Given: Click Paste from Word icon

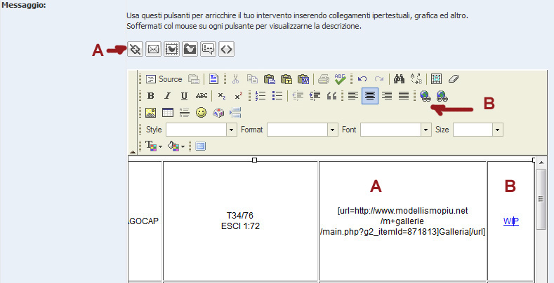Looking at the screenshot, I should coord(303,79).
